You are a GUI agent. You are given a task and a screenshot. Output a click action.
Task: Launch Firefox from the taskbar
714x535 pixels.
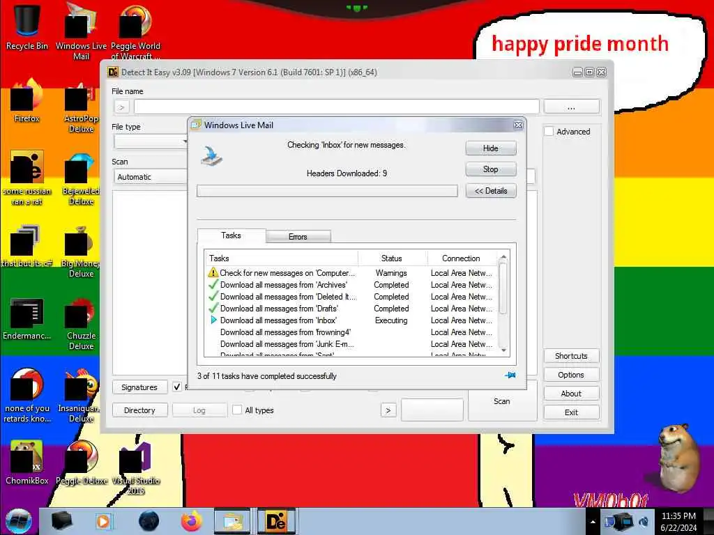(192, 521)
